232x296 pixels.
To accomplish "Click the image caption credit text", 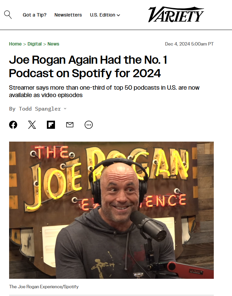I will click(x=44, y=287).
